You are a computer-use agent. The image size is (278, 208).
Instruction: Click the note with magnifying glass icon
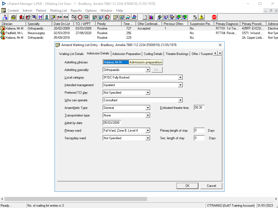[x=122, y=17]
